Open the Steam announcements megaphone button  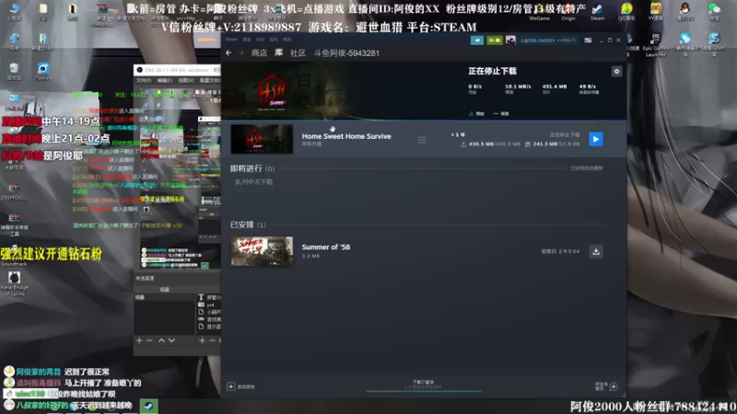[x=476, y=40]
